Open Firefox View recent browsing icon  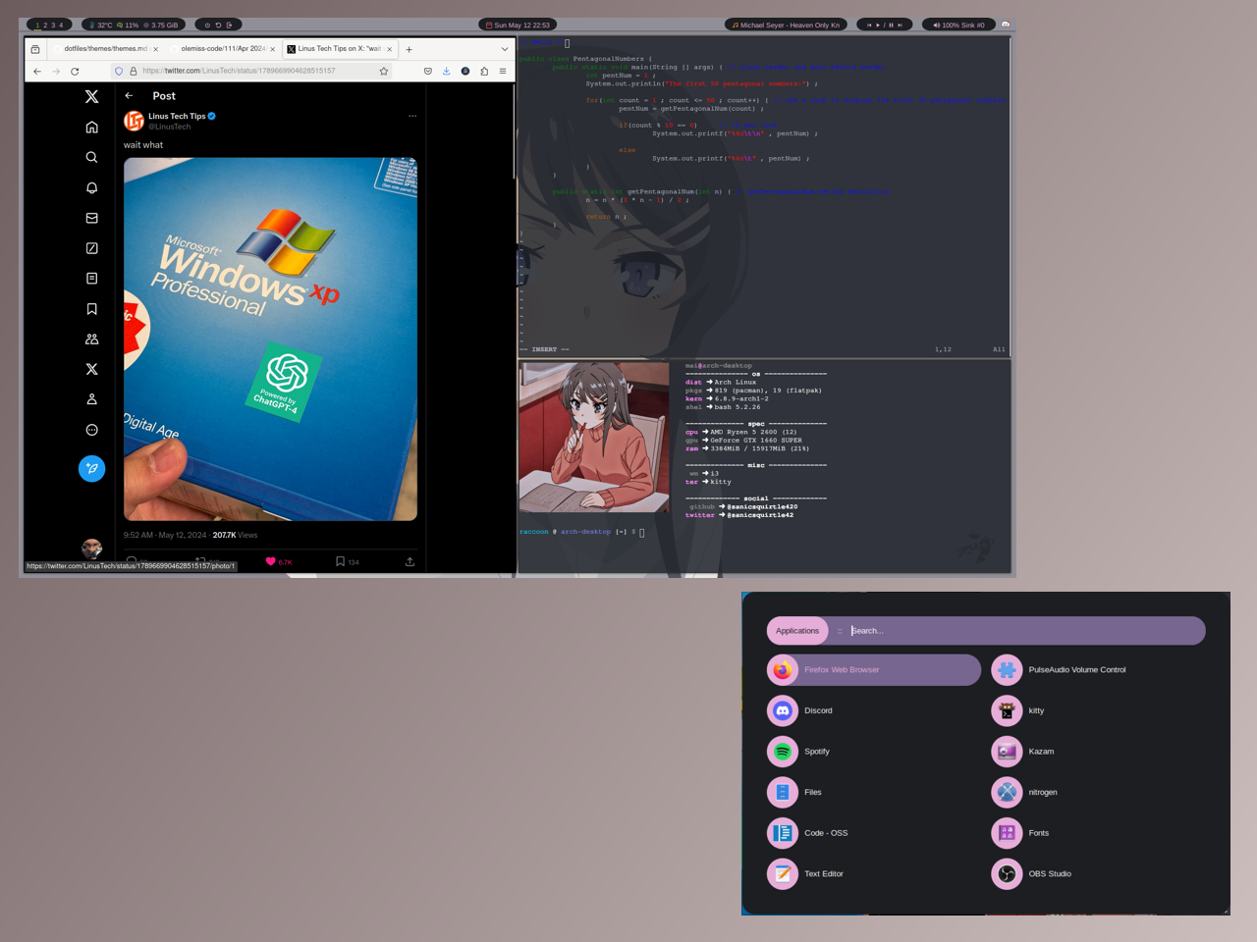35,49
